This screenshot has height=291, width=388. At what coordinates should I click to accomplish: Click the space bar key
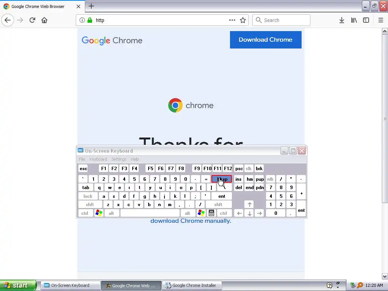click(x=150, y=213)
